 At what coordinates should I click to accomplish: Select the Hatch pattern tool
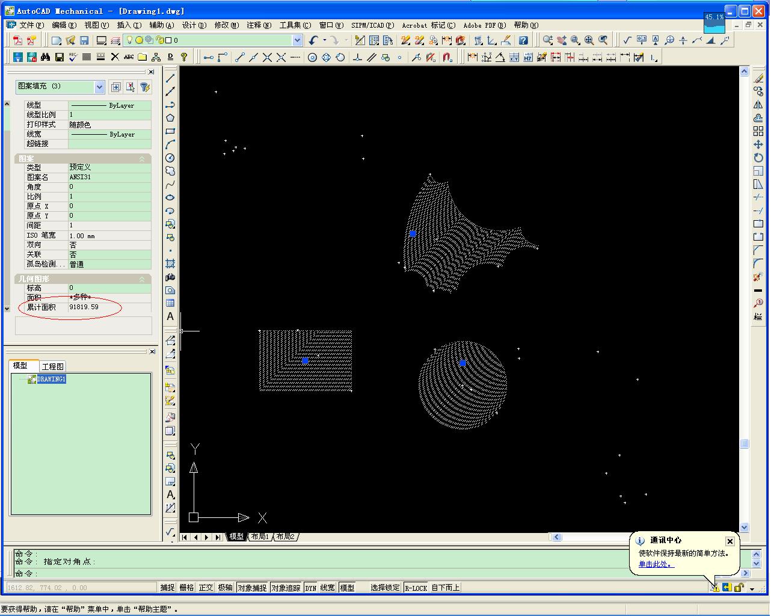click(171, 263)
